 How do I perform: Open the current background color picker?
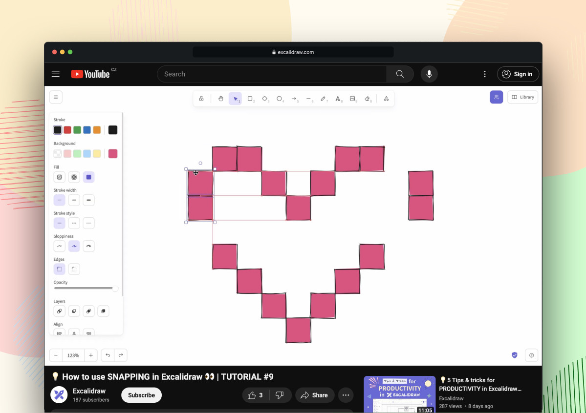coord(113,153)
